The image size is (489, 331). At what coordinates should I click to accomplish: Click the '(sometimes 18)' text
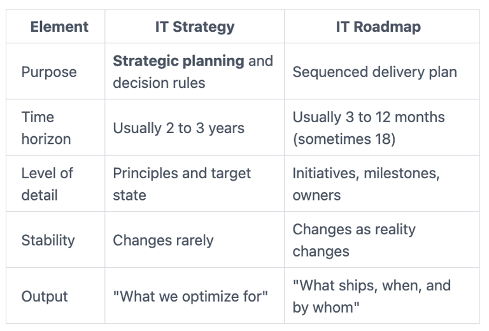(x=344, y=139)
